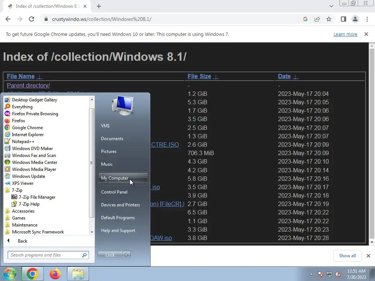Toggle the Chrome side panel
The image size is (375, 281).
point(344,19)
